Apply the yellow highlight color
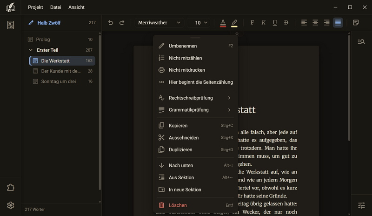 [234, 23]
